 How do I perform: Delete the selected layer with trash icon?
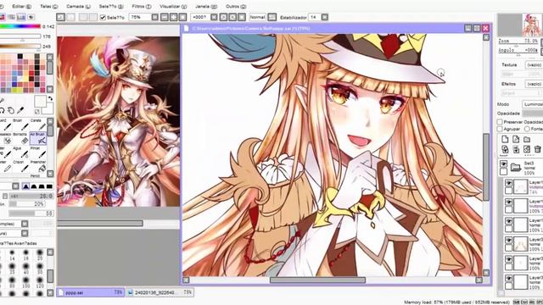point(537,149)
